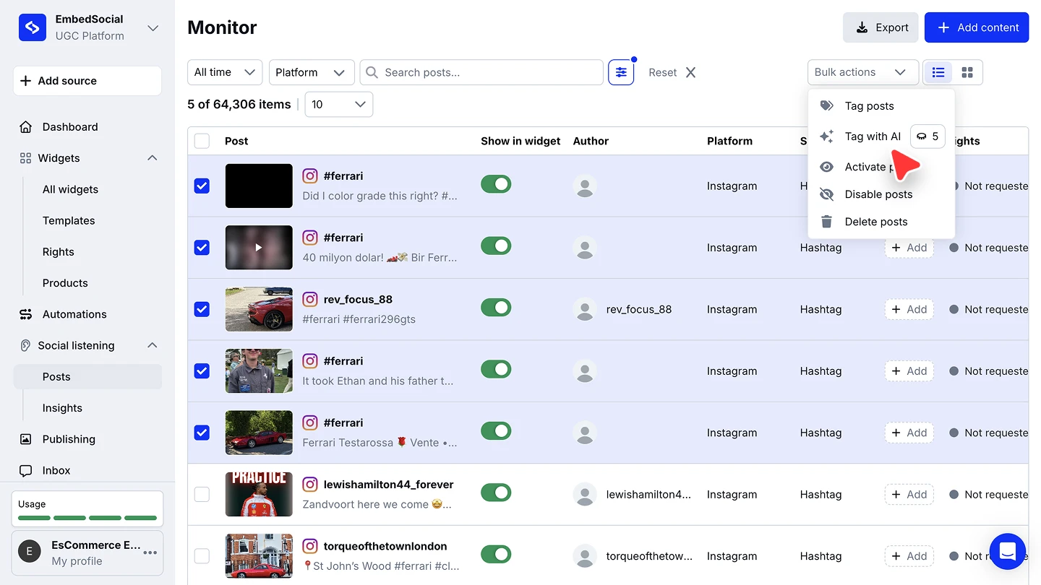The image size is (1041, 585).
Task: Click the Instagram icon on torqueofthetownlondon post
Action: 310,546
